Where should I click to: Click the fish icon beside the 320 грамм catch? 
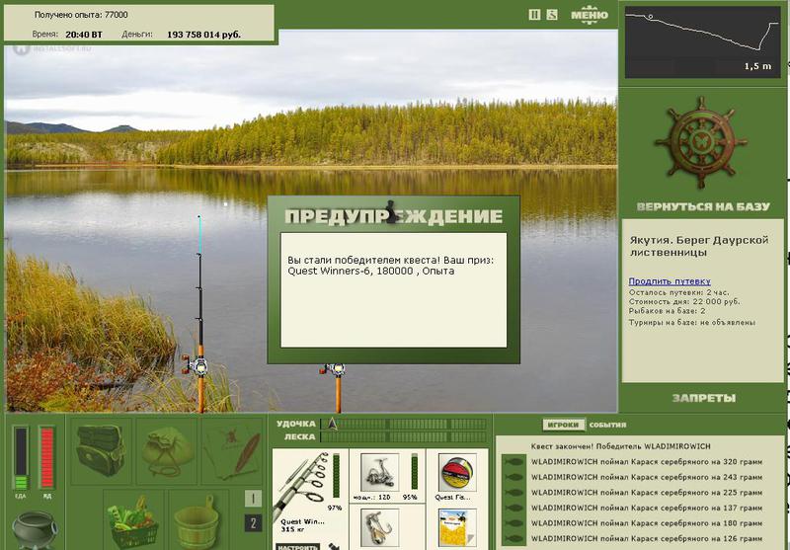513,462
